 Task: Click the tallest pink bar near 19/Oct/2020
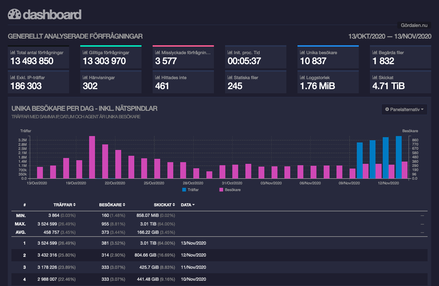click(x=92, y=157)
